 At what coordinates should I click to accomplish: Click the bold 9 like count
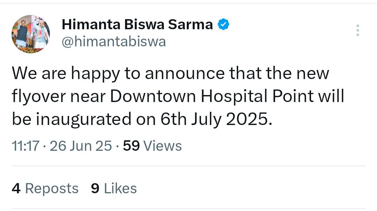pos(95,188)
